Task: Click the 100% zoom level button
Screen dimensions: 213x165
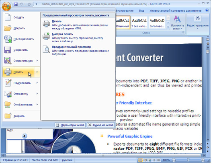Action: (x=166, y=160)
